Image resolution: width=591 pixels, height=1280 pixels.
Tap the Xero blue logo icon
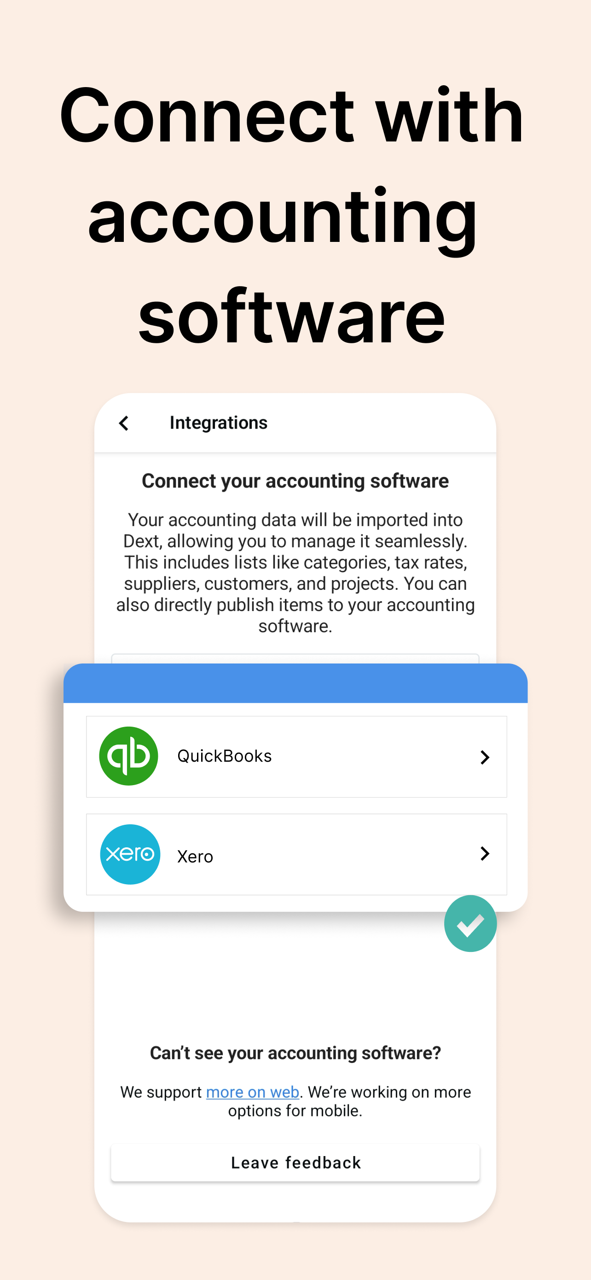point(130,854)
